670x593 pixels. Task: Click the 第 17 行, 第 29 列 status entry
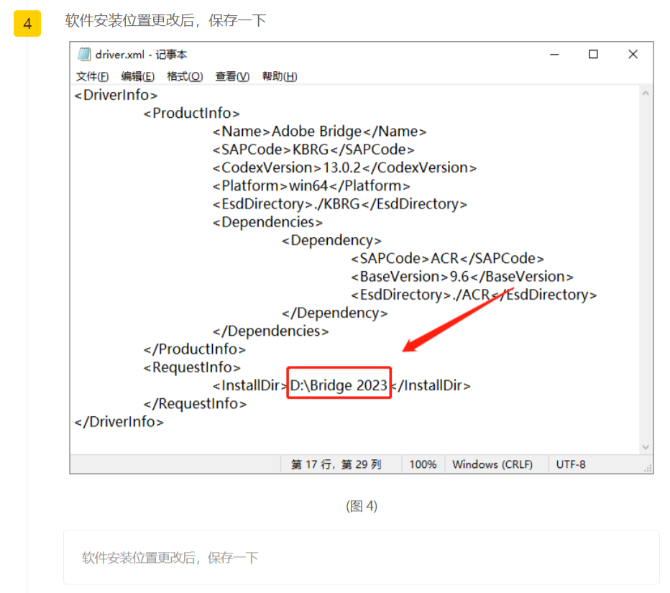[336, 464]
